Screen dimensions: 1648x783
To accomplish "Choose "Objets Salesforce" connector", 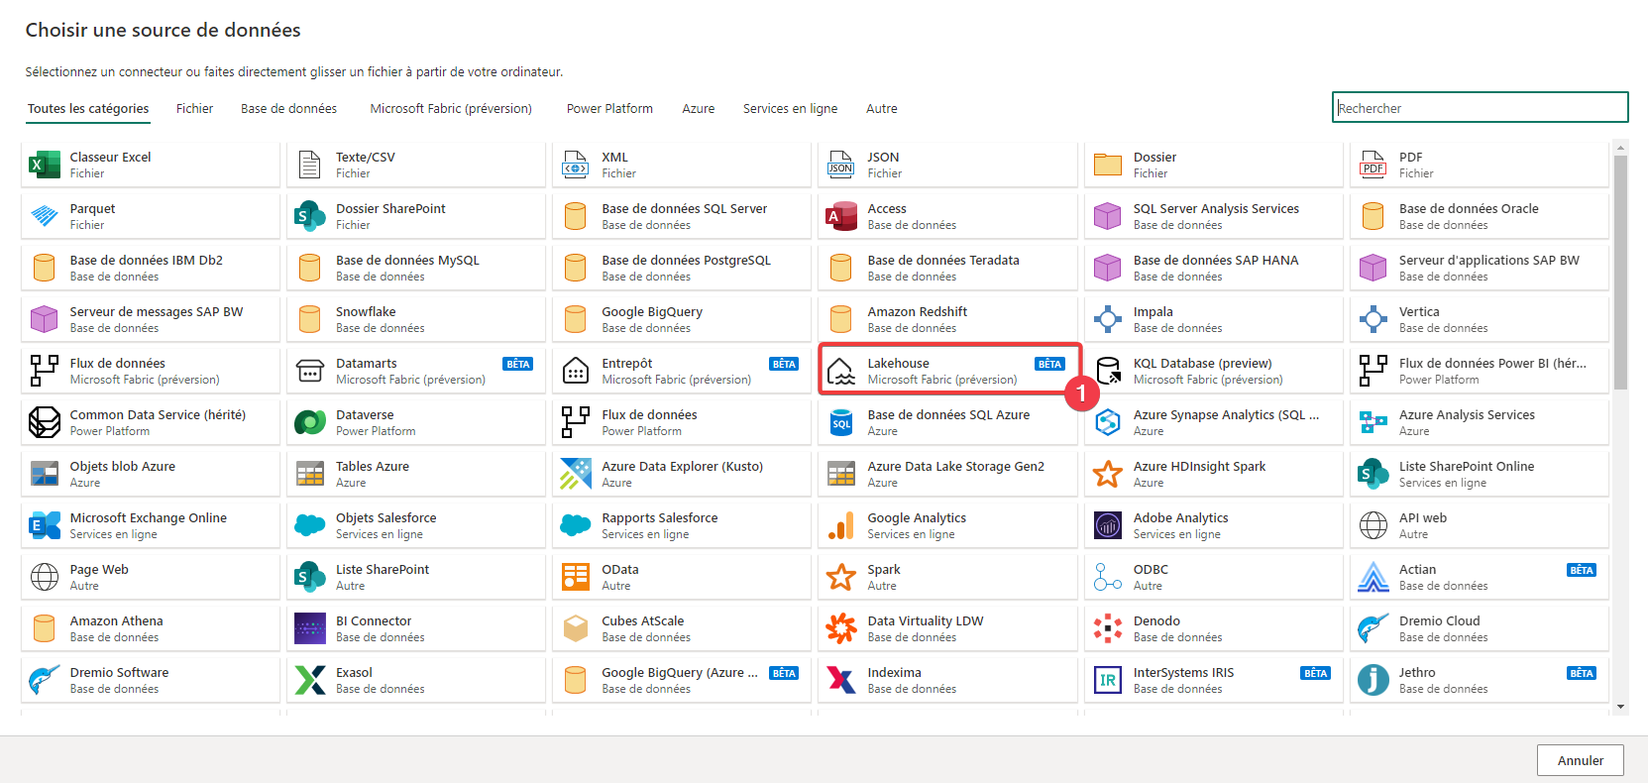I will tap(416, 525).
